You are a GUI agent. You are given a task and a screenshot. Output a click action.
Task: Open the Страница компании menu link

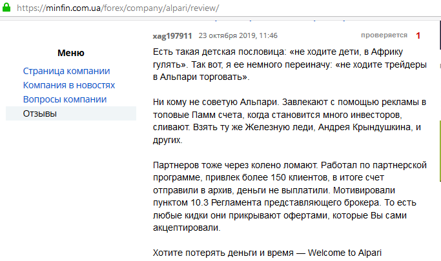tap(67, 72)
